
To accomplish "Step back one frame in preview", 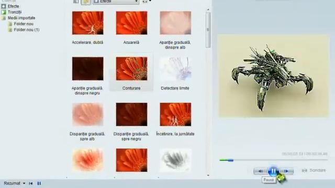I will (261, 171).
